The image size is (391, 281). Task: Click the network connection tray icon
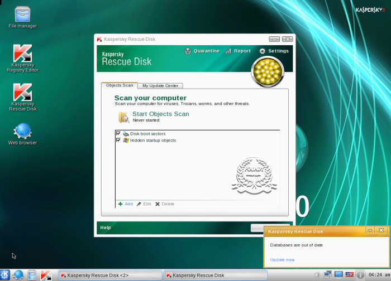[x=328, y=274]
